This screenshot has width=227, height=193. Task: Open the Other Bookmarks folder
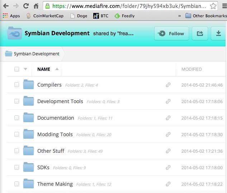click(206, 16)
